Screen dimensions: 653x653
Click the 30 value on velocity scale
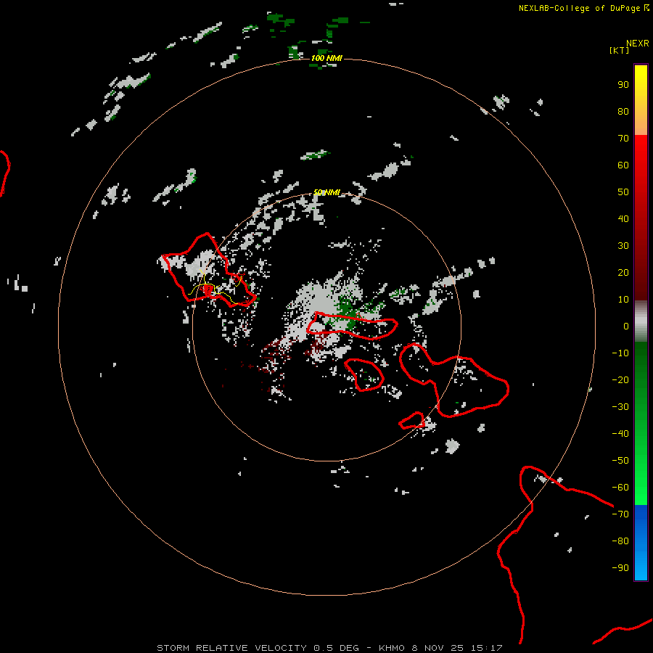pyautogui.click(x=623, y=246)
